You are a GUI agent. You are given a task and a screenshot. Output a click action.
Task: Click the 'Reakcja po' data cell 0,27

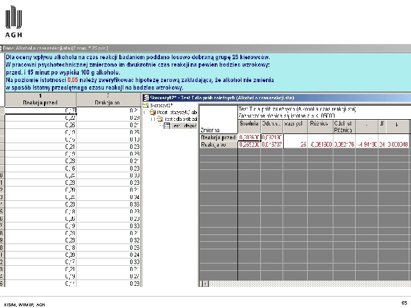(108, 277)
